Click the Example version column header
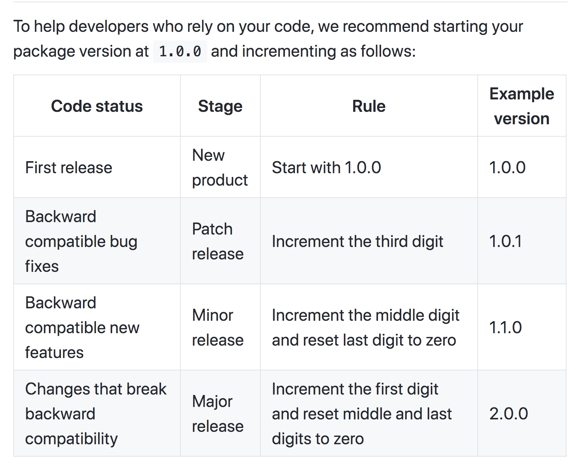579x466 pixels. click(x=522, y=106)
